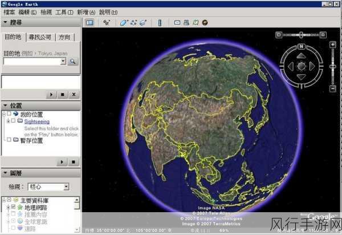Enable the 推薦內容 layer checkbox
The image size is (342, 235).
(x=13, y=214)
